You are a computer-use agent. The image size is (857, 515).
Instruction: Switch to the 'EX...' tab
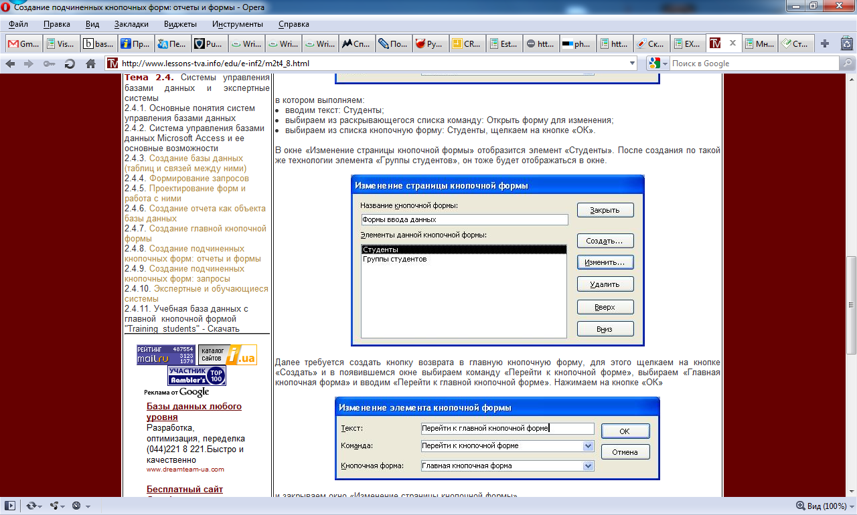coord(688,43)
